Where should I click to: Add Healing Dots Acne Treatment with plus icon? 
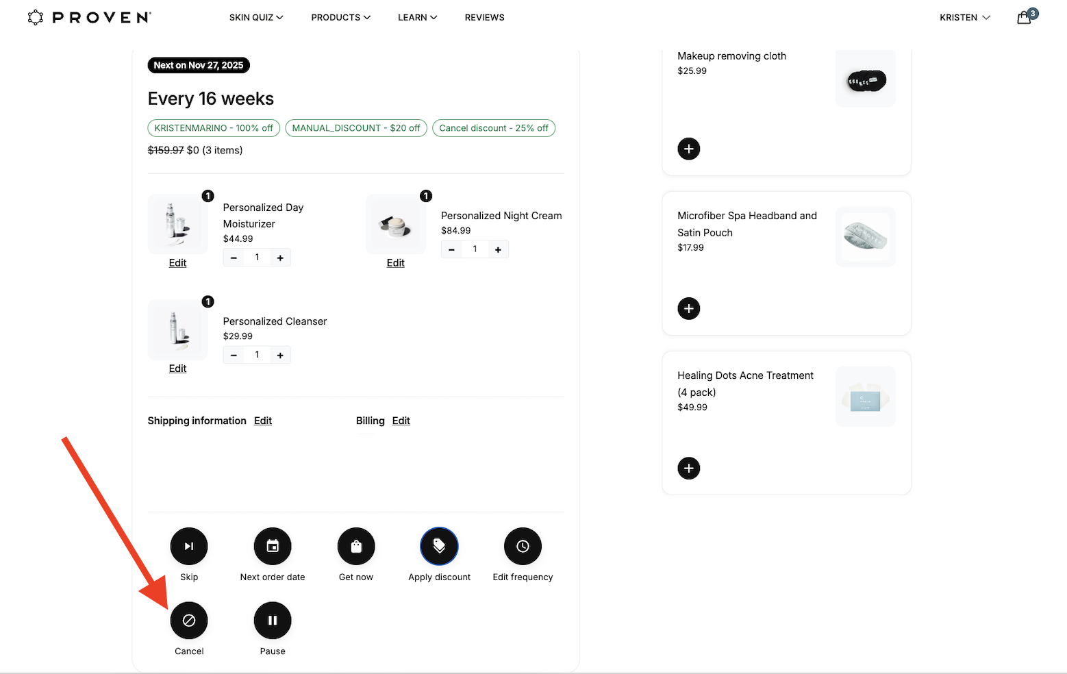coord(689,469)
